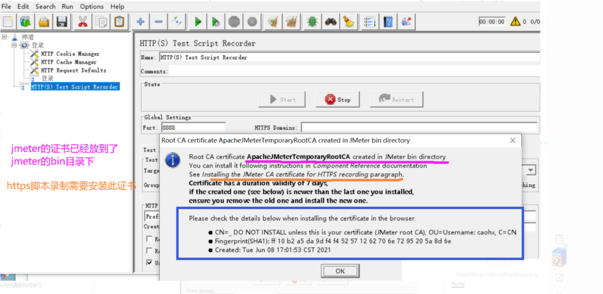
Task: Click the HTTPS Domains input field
Action: click(419, 127)
